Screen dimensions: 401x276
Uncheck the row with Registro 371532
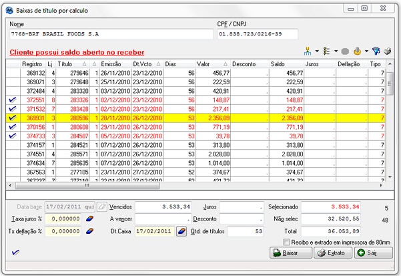[13, 109]
